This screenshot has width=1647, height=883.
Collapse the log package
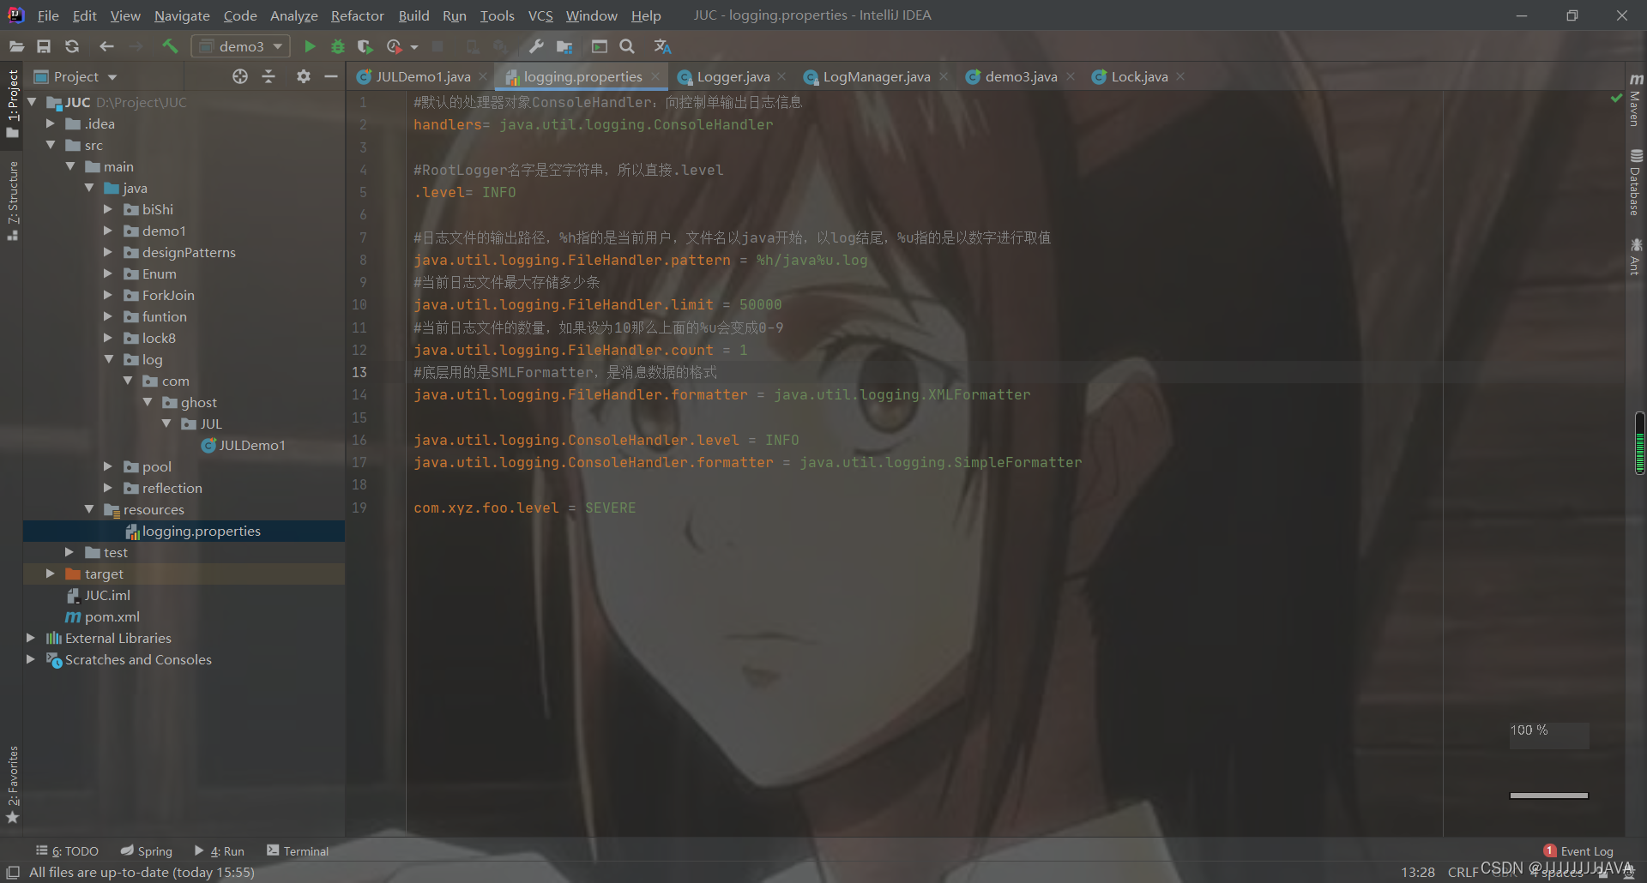click(x=108, y=359)
